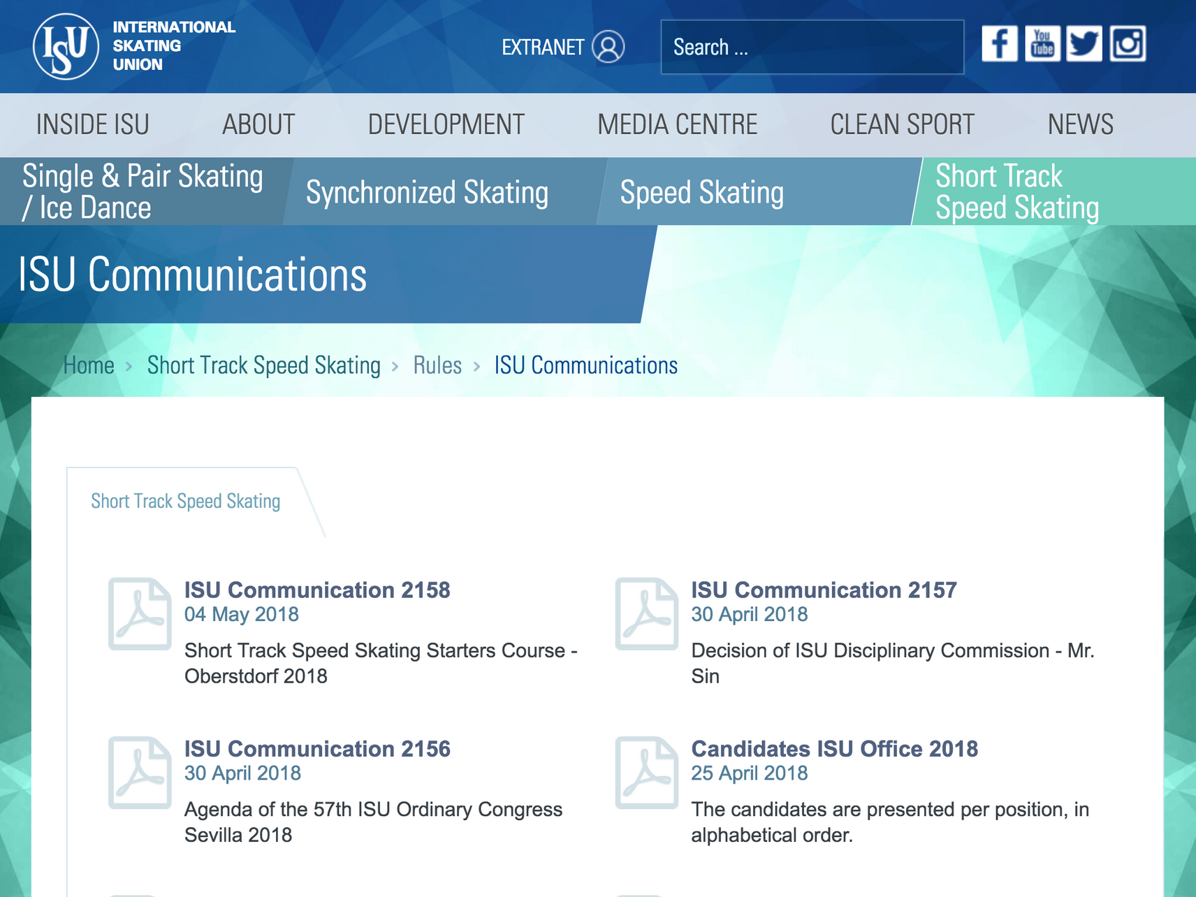
Task: Click 57th ISU Ordinary Congress agenda description
Action: [374, 822]
